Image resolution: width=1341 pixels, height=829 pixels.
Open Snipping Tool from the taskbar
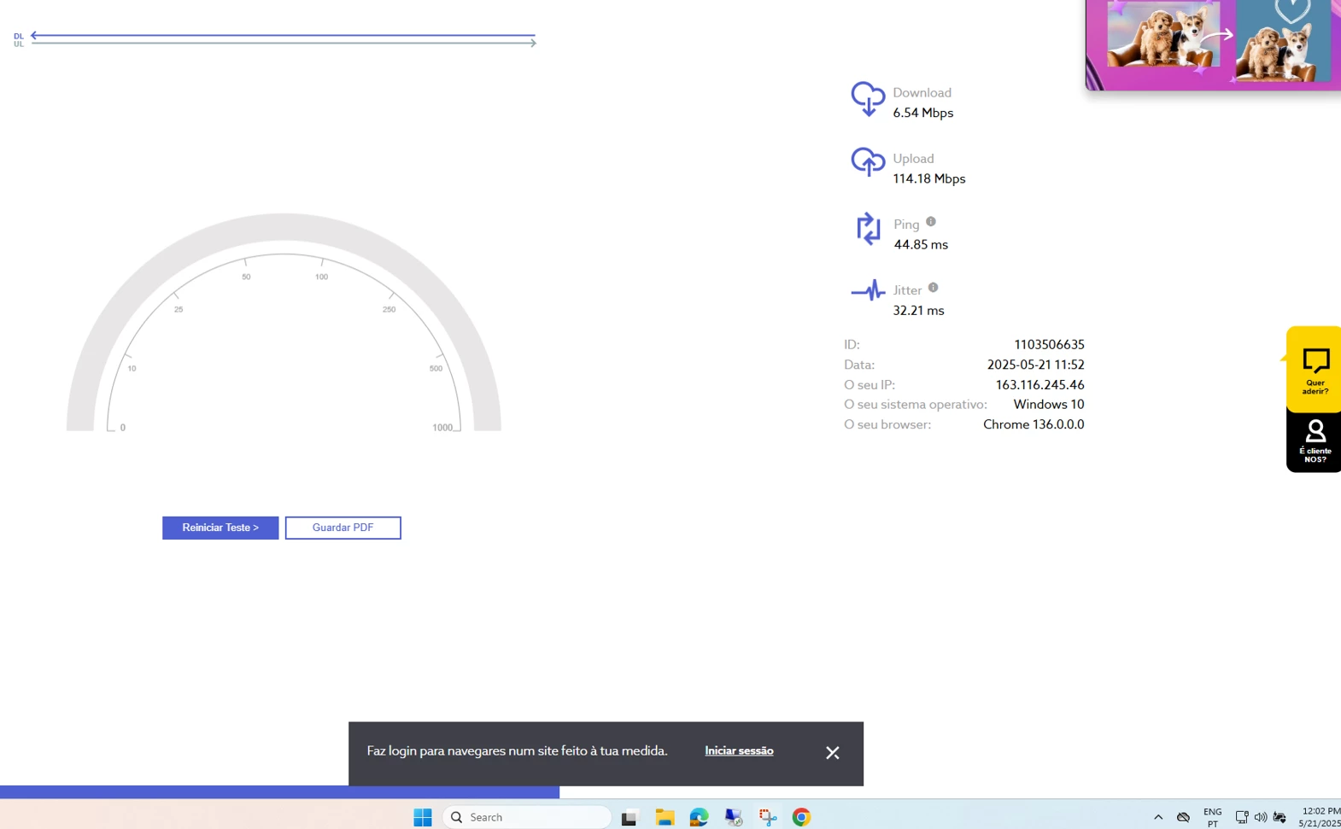[768, 817]
